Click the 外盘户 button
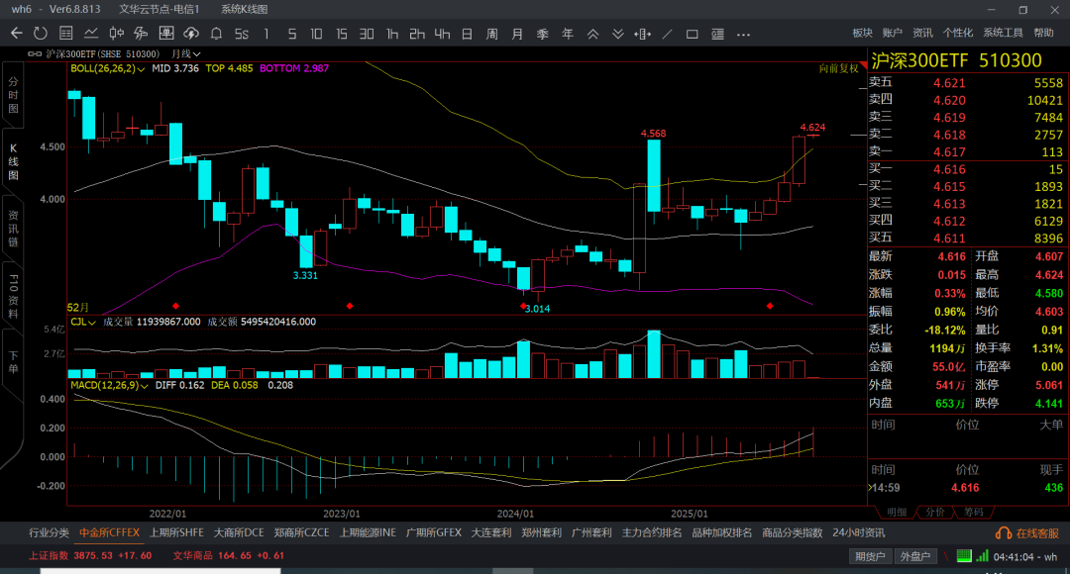This screenshot has width=1070, height=574. (915, 556)
